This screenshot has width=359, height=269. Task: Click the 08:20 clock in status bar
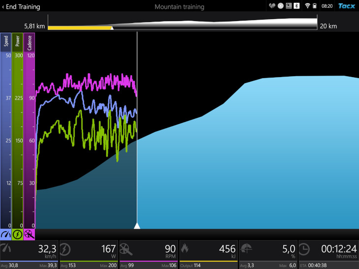click(327, 6)
